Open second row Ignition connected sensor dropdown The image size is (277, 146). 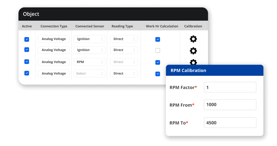pyautogui.click(x=90, y=50)
